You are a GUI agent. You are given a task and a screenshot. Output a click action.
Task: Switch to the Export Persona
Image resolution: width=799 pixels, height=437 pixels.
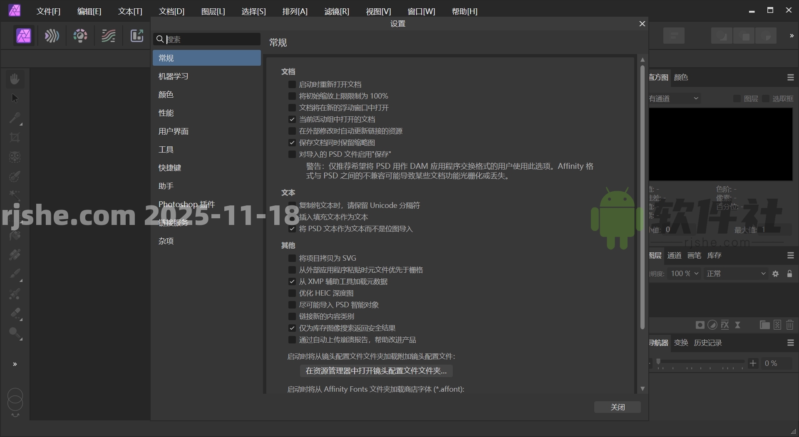[x=137, y=36]
